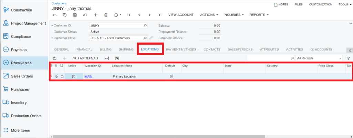Click the Undo icon in the toolbar

(85, 15)
